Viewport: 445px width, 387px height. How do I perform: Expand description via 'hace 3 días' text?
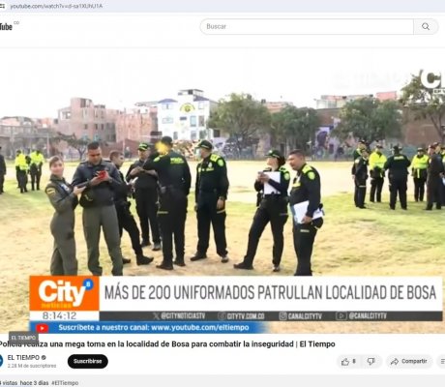click(34, 383)
